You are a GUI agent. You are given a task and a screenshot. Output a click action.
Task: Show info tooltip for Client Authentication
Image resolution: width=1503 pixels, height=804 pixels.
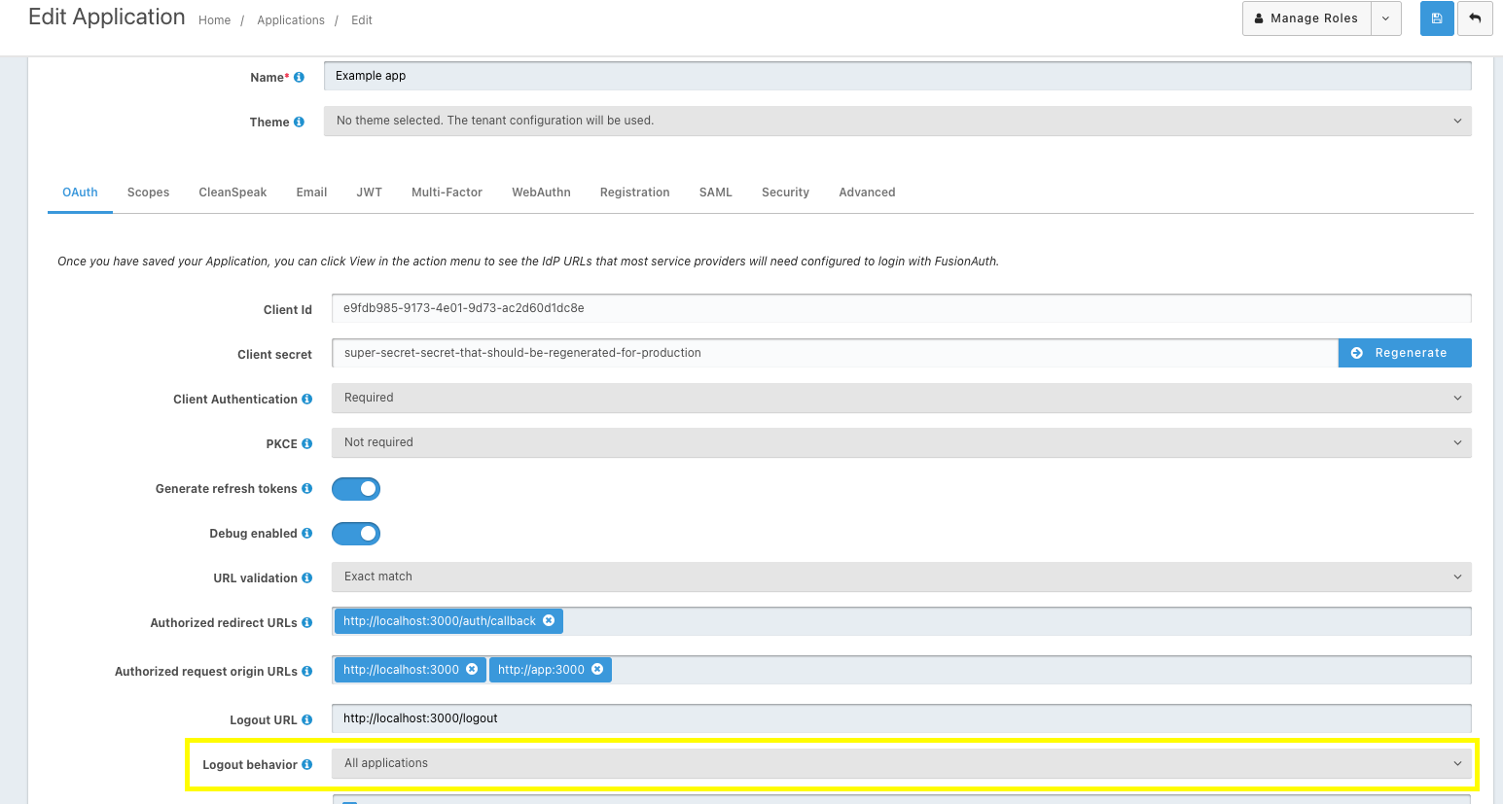(x=307, y=399)
